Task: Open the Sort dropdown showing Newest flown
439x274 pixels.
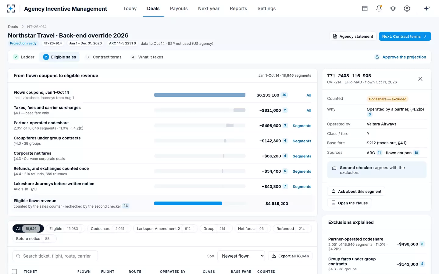Action: click(x=241, y=256)
